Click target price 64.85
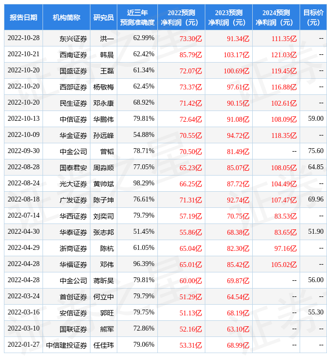 [316, 167]
